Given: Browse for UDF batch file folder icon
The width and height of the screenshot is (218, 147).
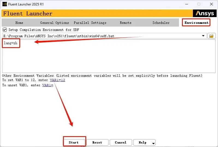Looking at the screenshot, I should tap(211, 36).
